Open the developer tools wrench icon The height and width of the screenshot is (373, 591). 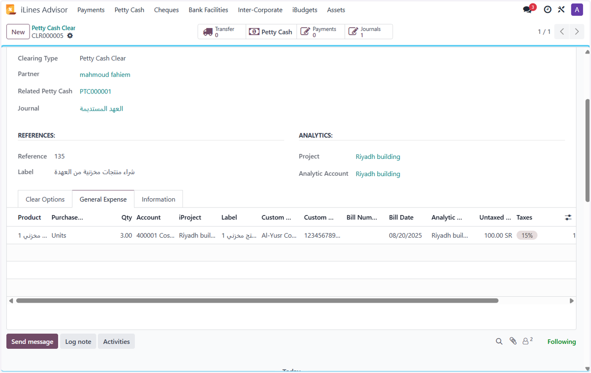pyautogui.click(x=561, y=9)
